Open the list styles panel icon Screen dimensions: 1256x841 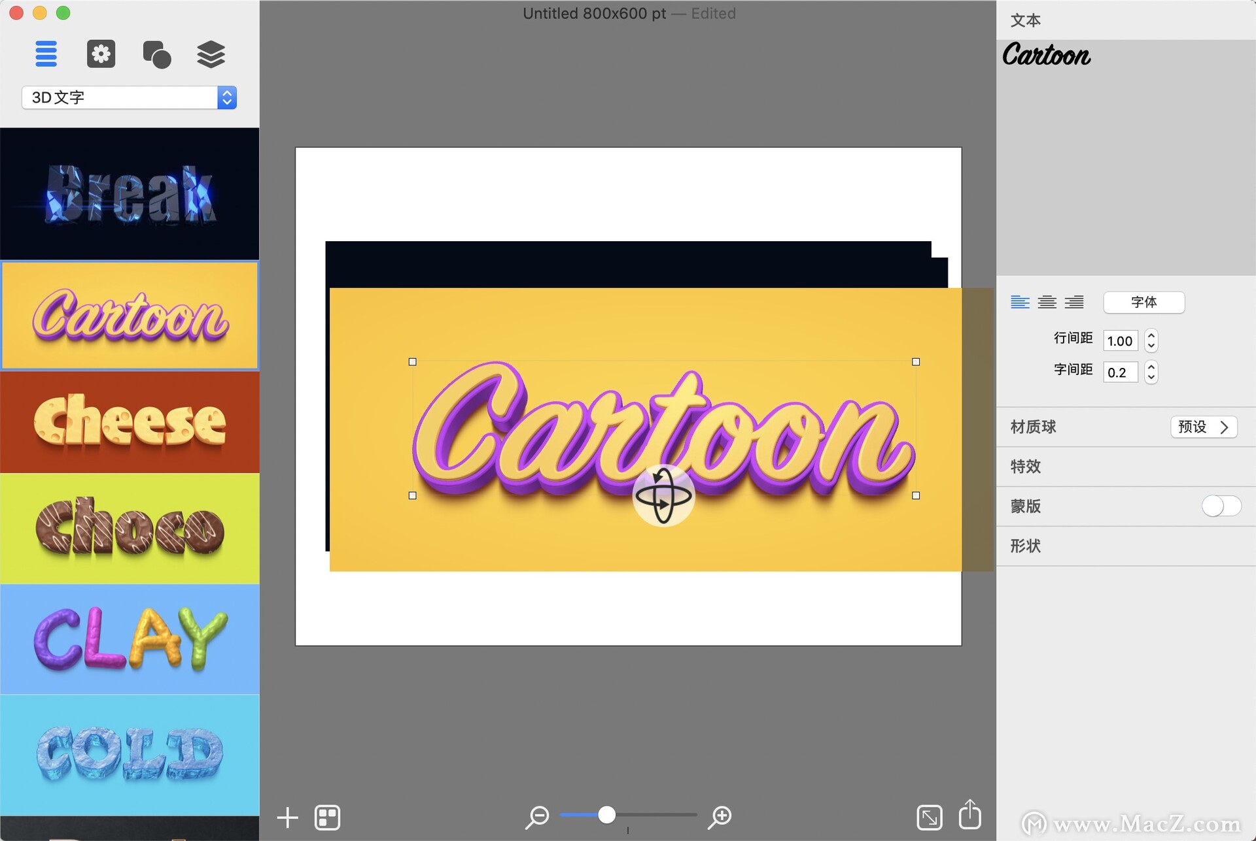click(x=46, y=54)
